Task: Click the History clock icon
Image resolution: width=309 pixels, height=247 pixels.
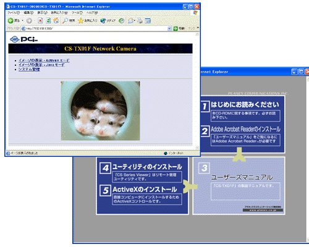Action: pyautogui.click(x=122, y=20)
